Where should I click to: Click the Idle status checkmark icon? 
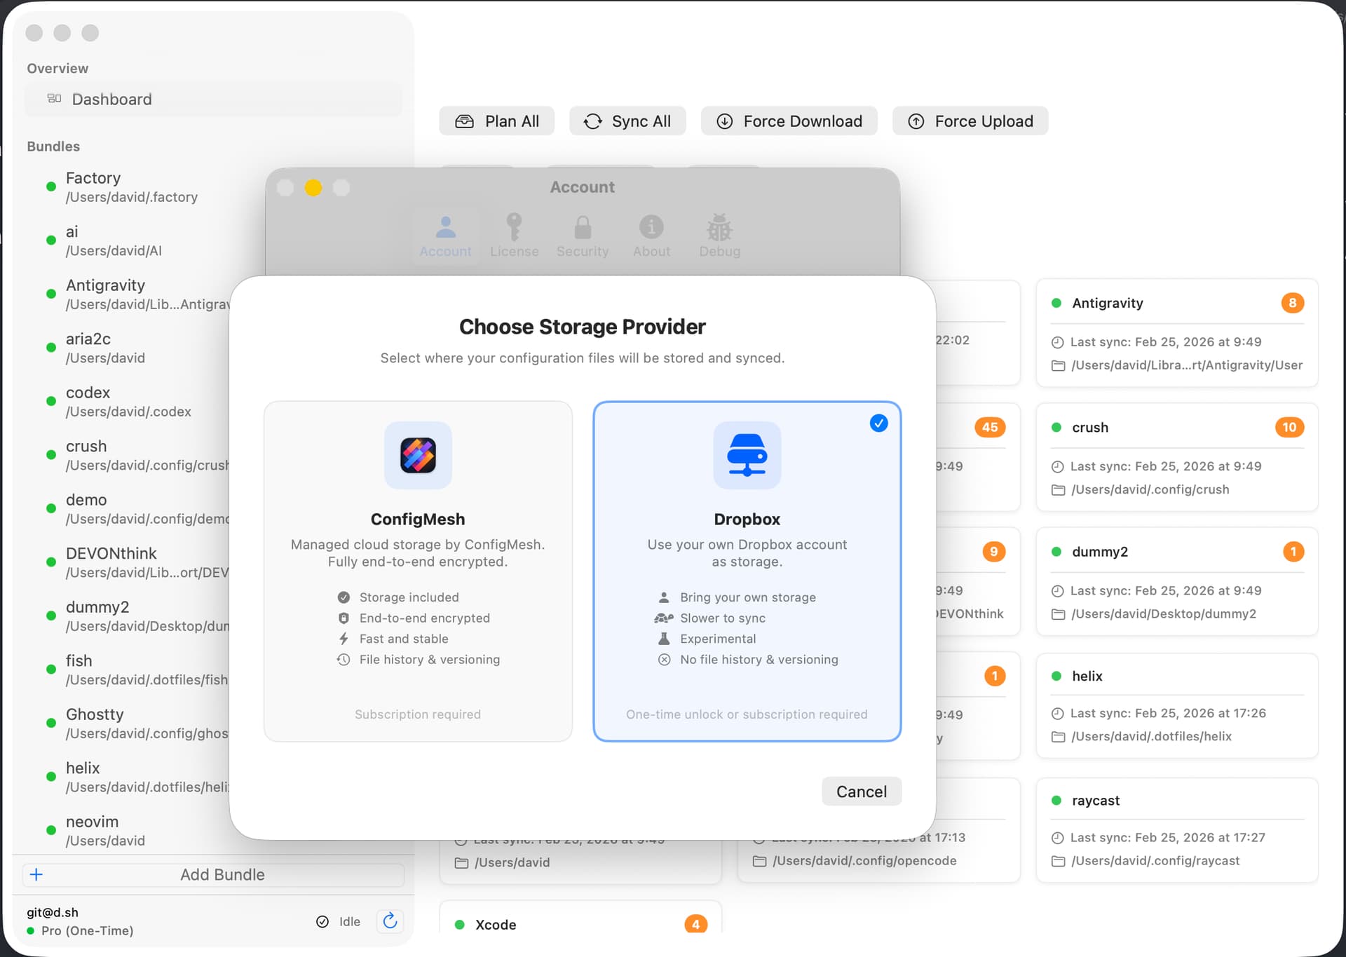pos(322,921)
